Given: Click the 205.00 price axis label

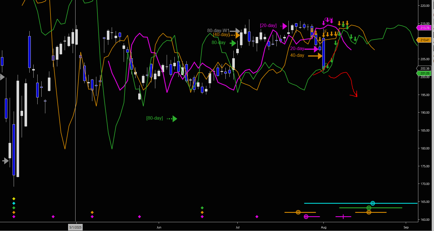Looking at the screenshot, I should coord(425,59).
